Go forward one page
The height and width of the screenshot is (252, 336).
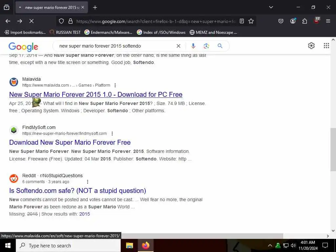[x=20, y=21]
